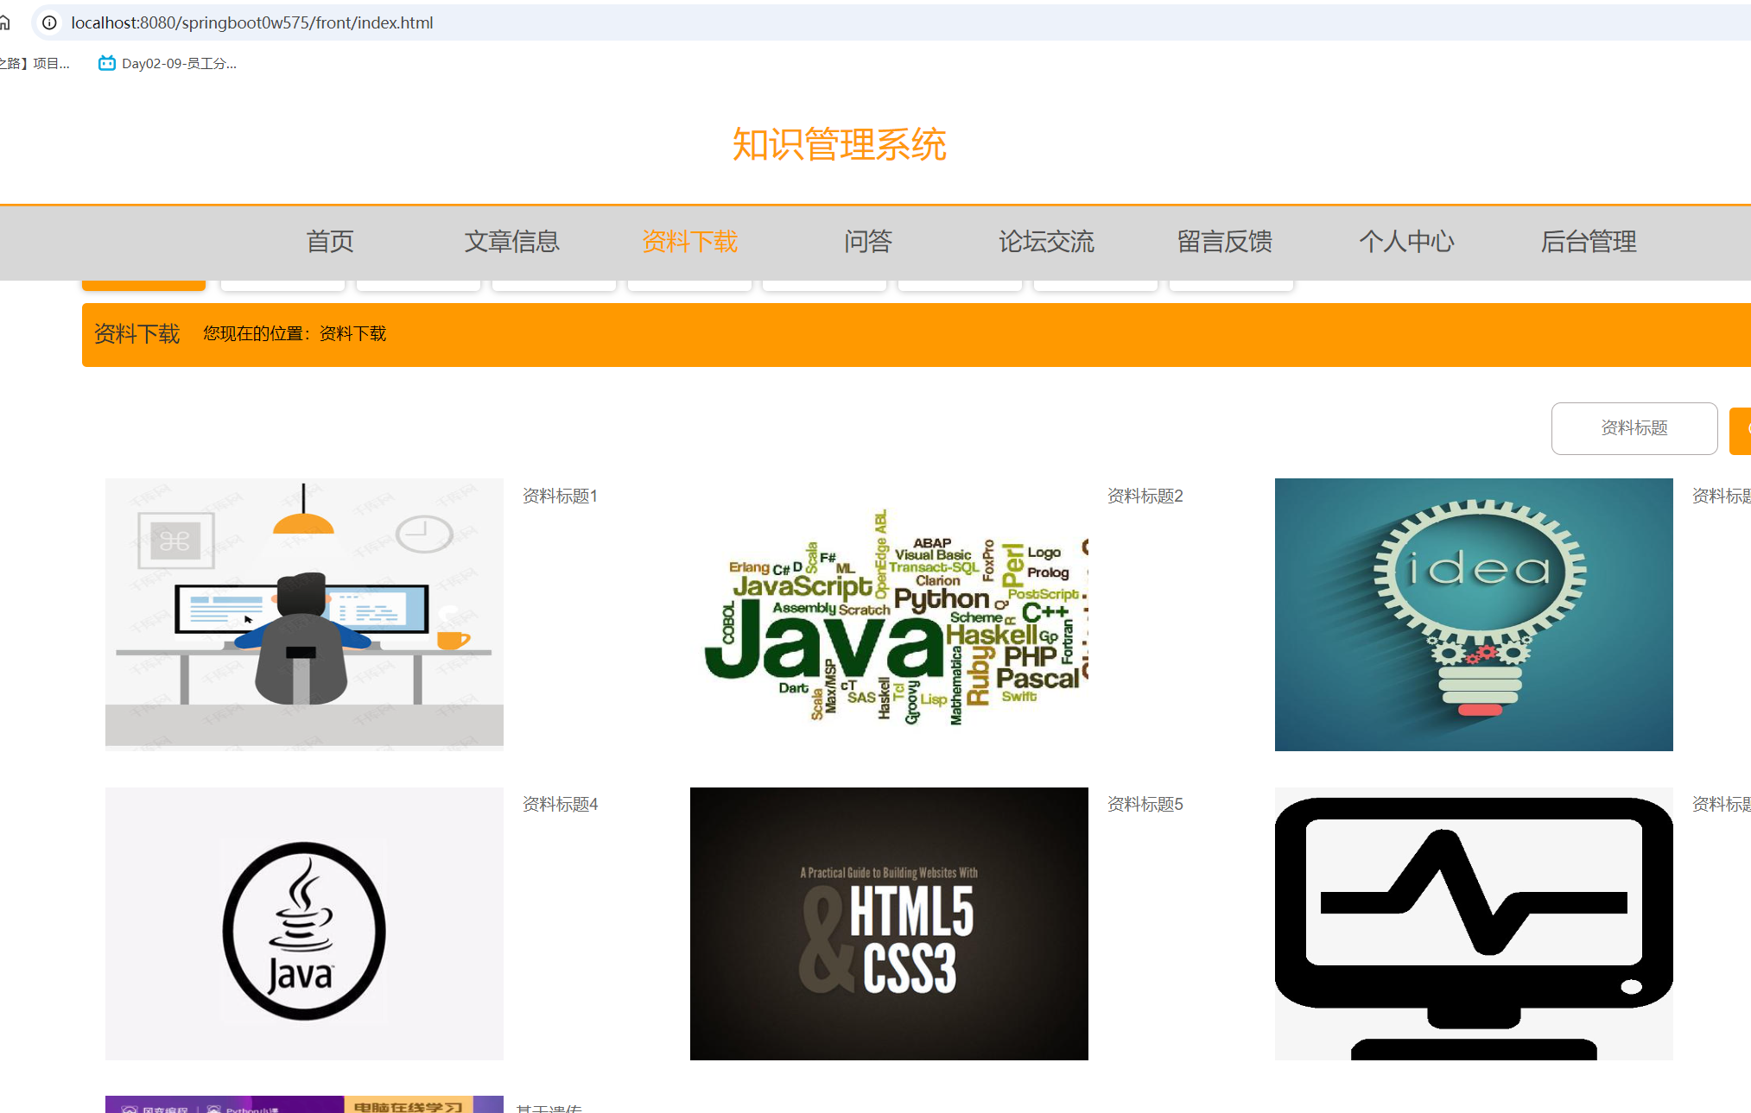The image size is (1751, 1113).
Task: Go to 文章信息 menu item
Action: tap(511, 242)
